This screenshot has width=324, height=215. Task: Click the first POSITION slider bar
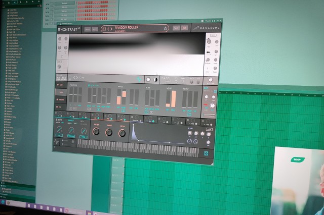click(71, 95)
